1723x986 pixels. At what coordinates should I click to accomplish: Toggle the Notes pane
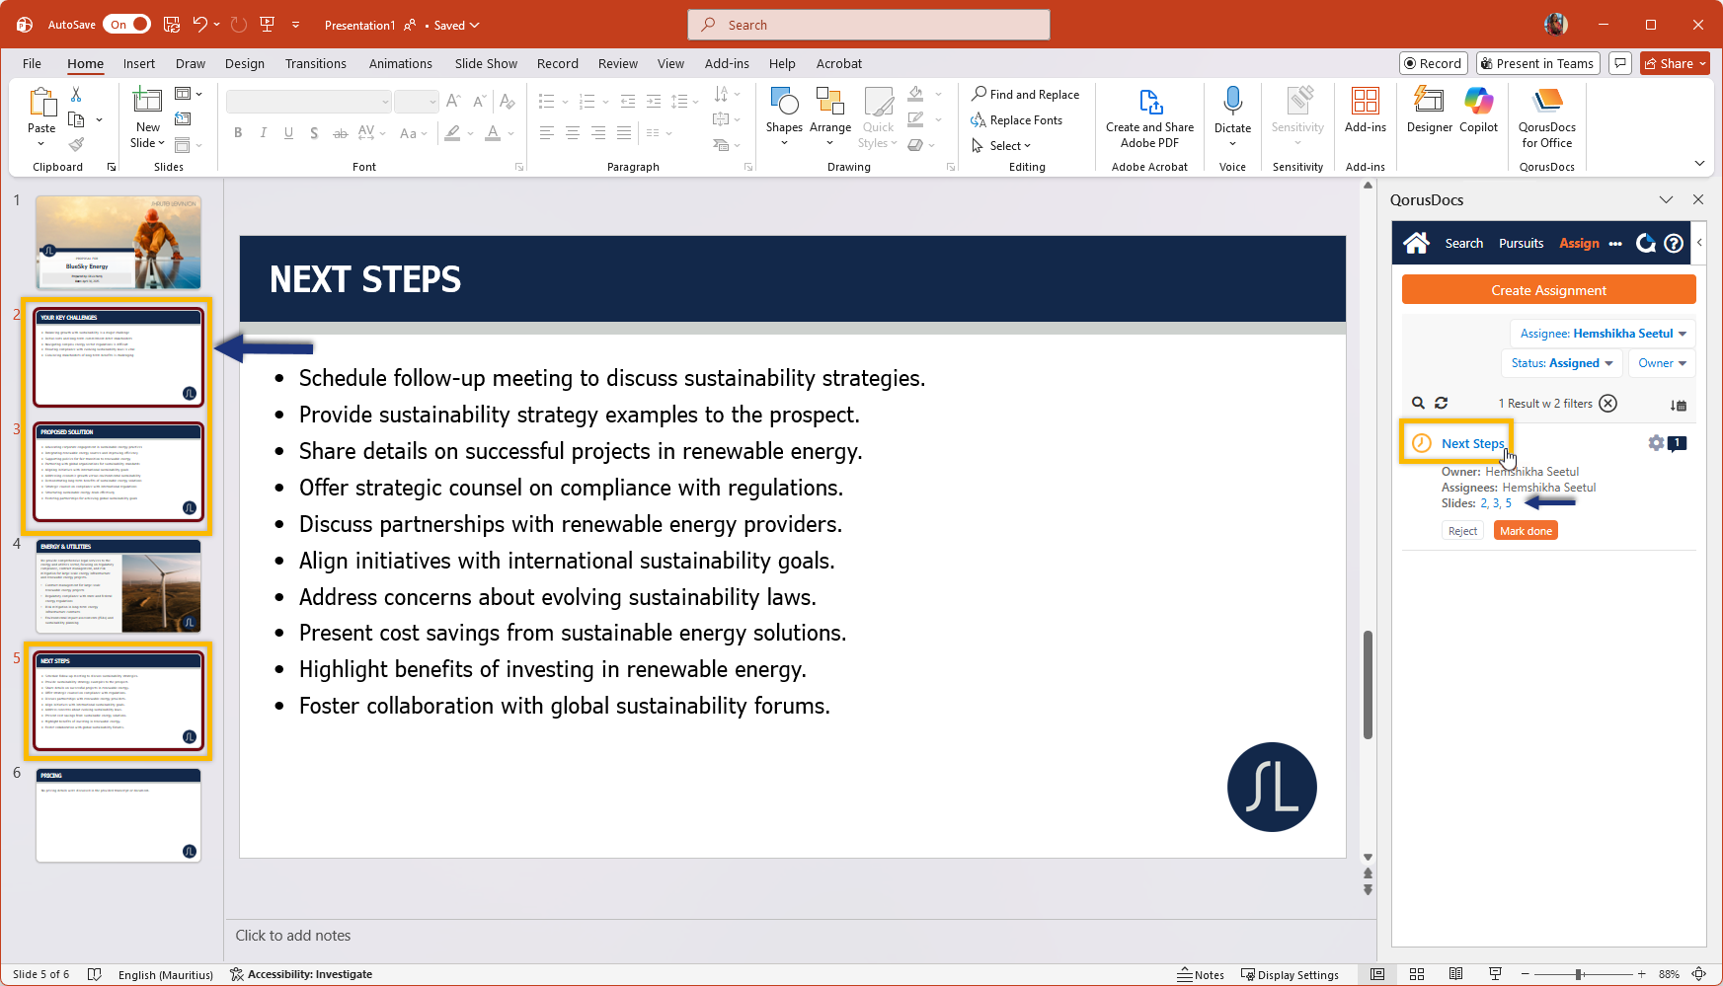(x=1201, y=974)
